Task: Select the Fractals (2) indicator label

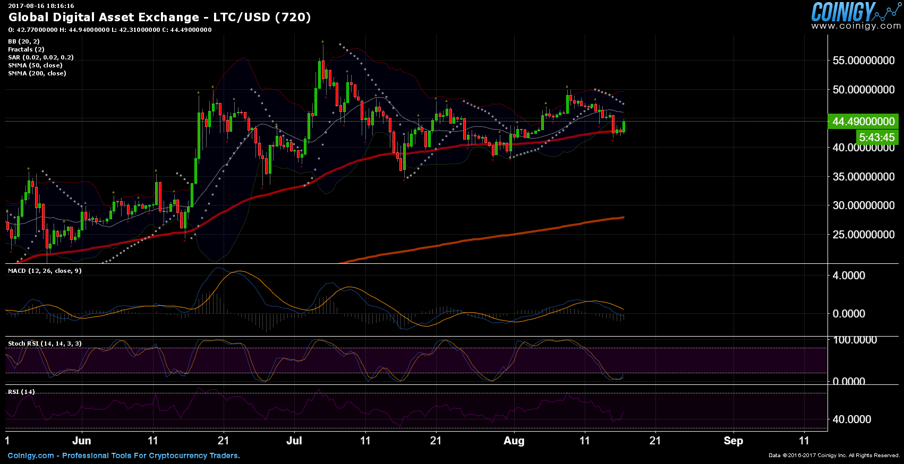Action: pos(26,49)
